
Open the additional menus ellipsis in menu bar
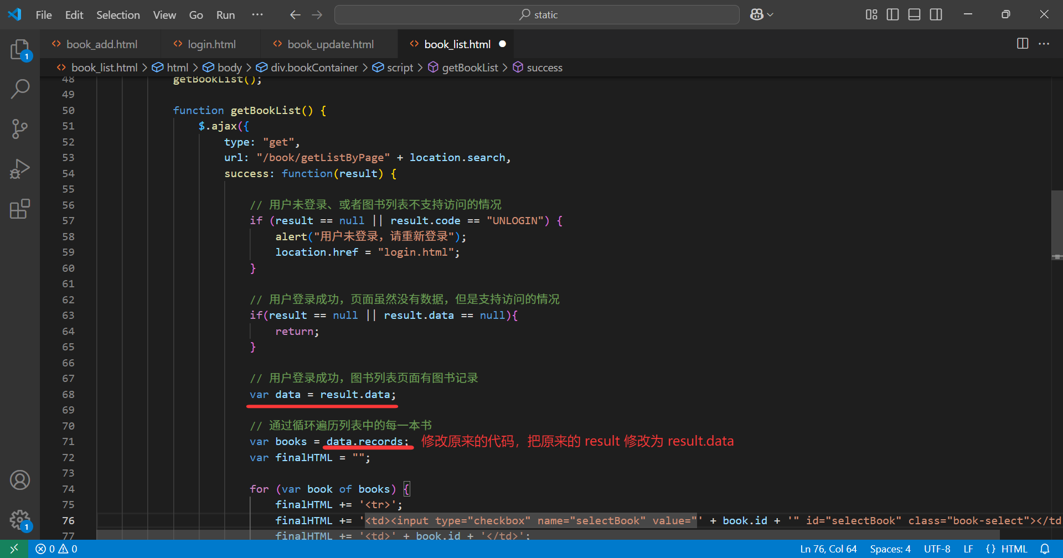tap(257, 15)
